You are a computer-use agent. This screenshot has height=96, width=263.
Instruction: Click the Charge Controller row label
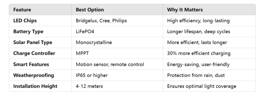coord(34,53)
